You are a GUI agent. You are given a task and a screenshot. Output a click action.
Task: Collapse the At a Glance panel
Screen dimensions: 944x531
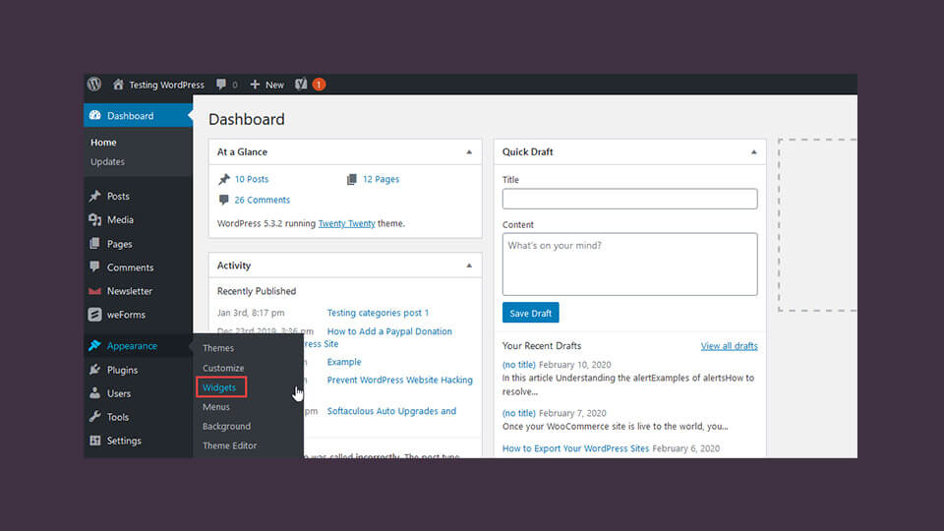[x=469, y=152]
